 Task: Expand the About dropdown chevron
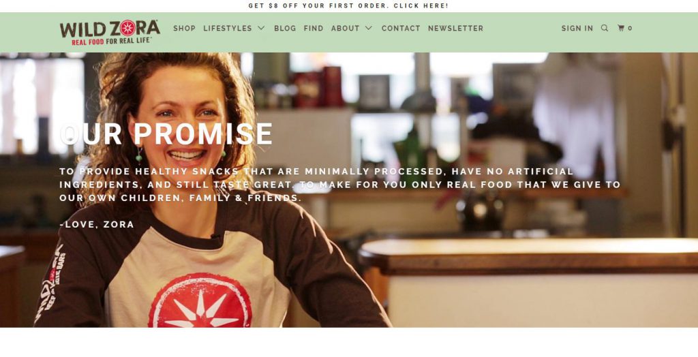[x=369, y=28]
